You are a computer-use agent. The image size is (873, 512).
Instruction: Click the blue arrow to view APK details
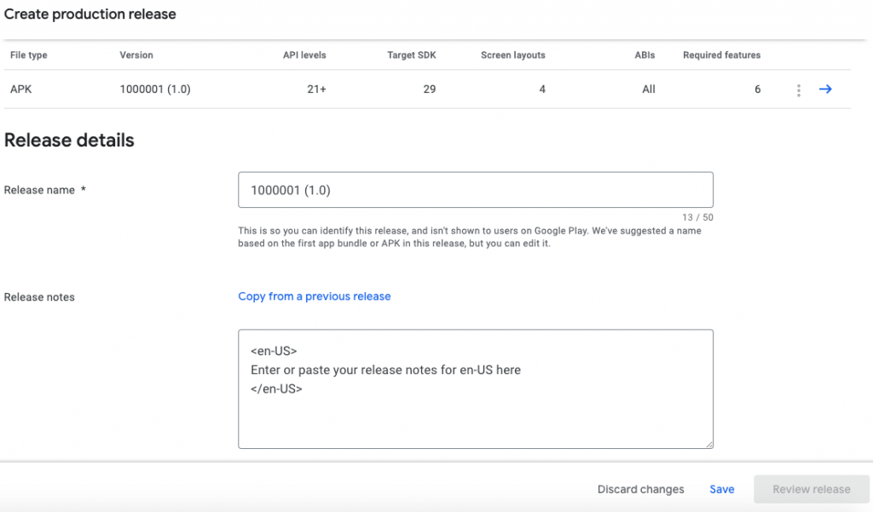pyautogui.click(x=825, y=89)
